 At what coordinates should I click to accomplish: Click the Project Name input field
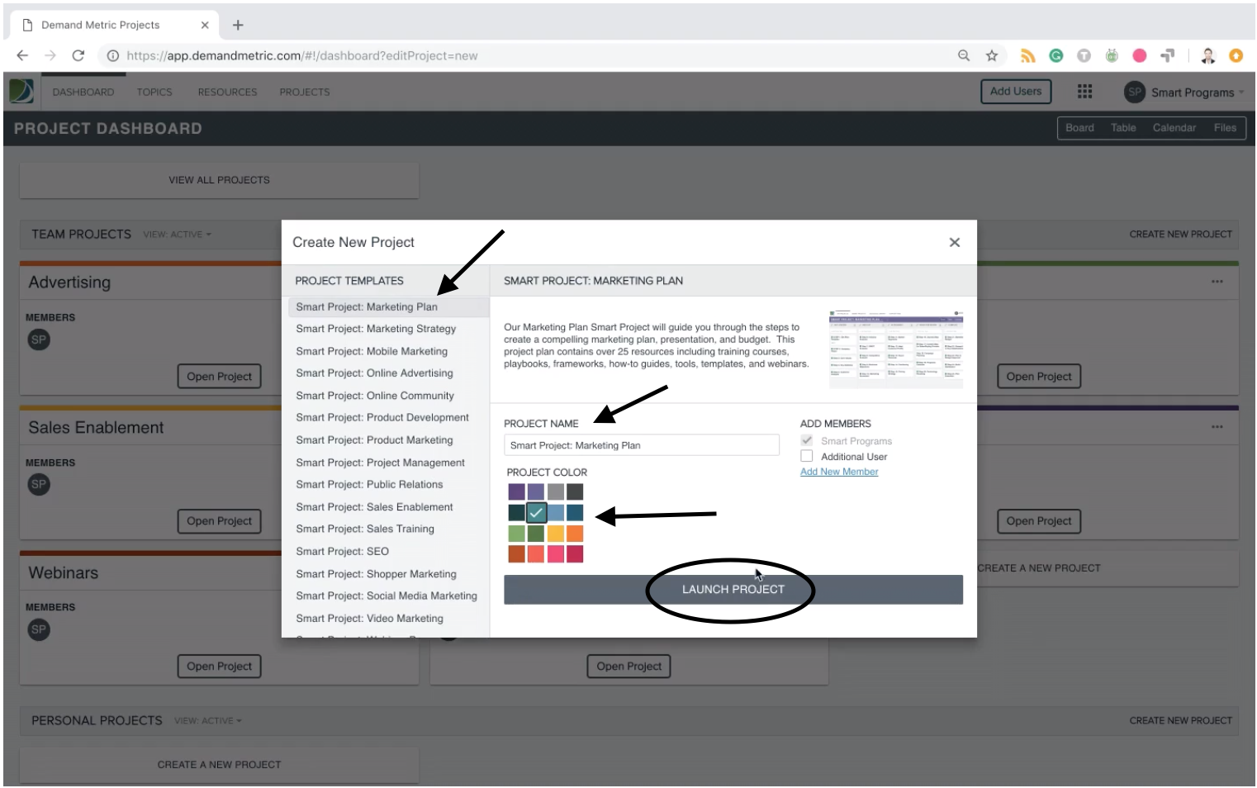coord(642,445)
